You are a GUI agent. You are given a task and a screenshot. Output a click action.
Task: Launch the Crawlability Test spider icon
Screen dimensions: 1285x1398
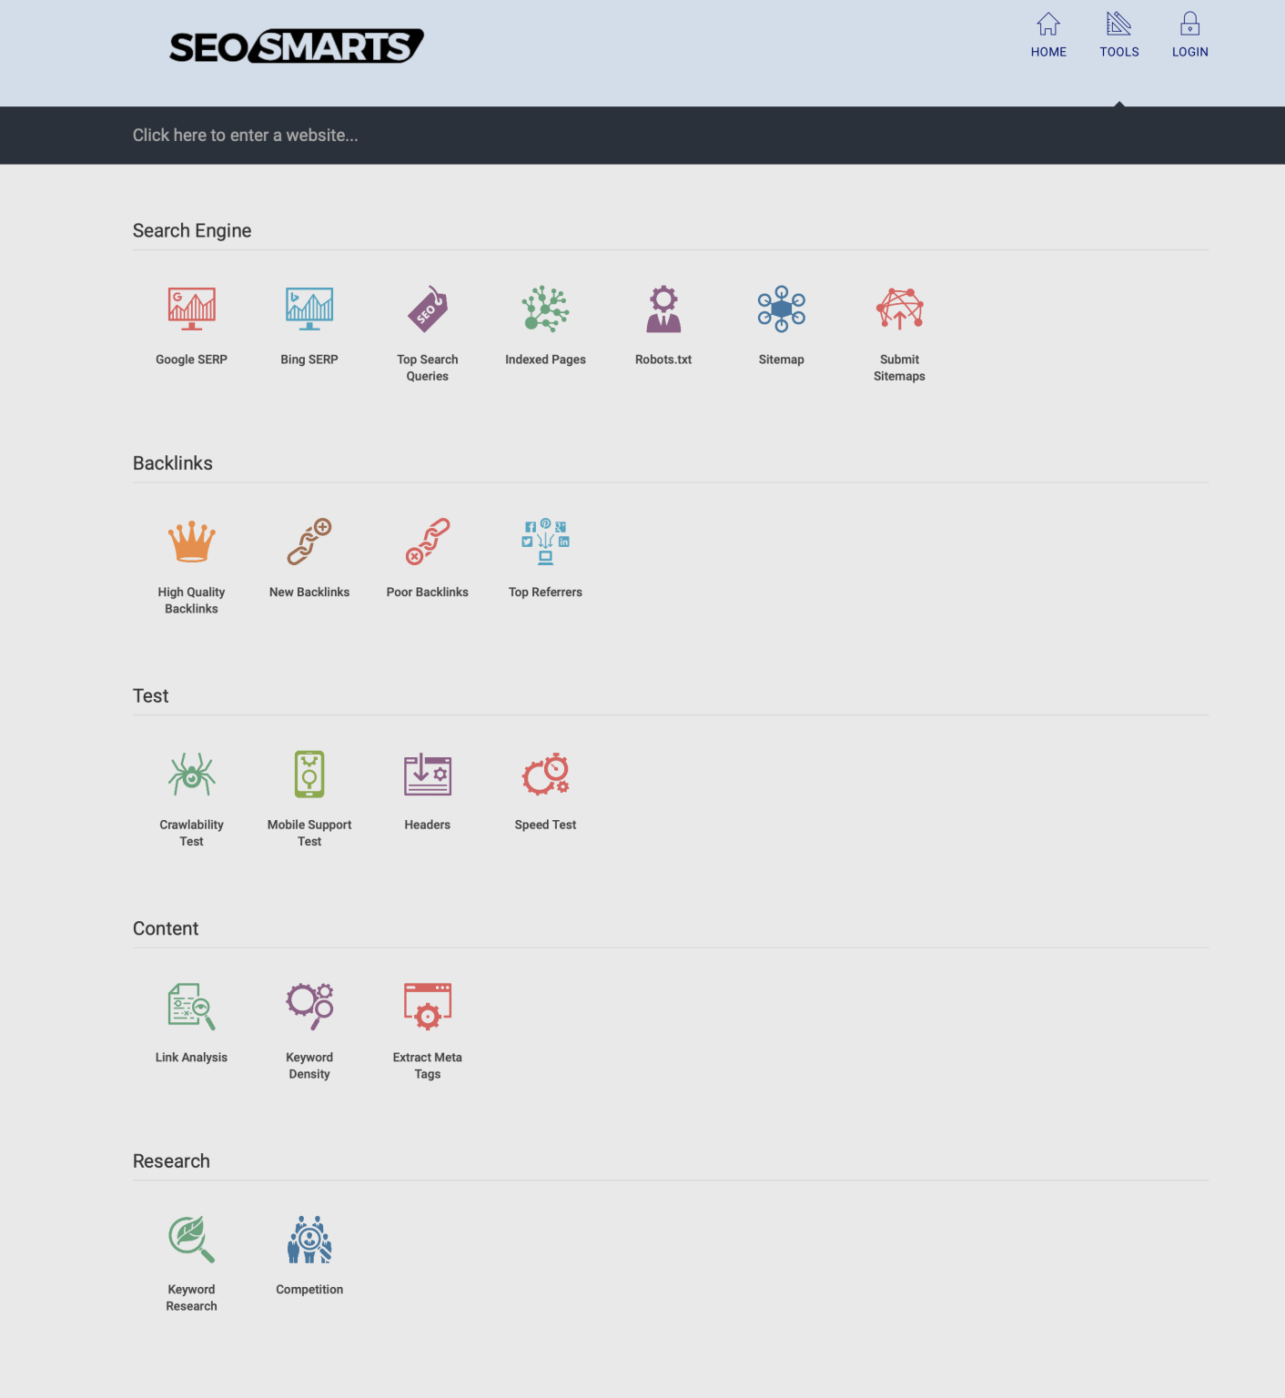click(x=191, y=775)
